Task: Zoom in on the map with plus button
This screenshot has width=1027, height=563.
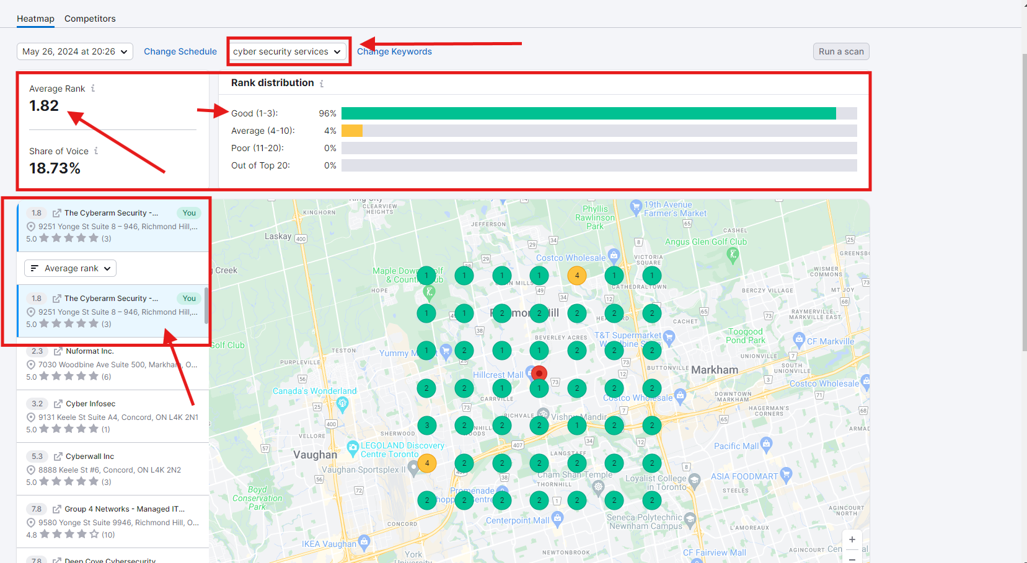Action: [x=852, y=539]
